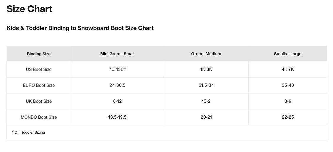Select the Smalls - Large column header

click(x=287, y=54)
